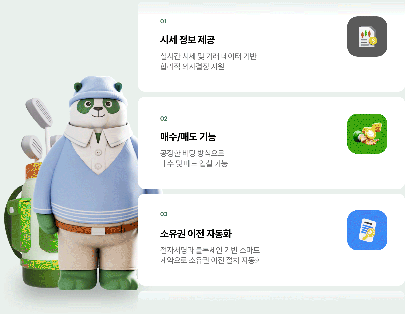
Task: Click the number label 02
Action: (164, 119)
